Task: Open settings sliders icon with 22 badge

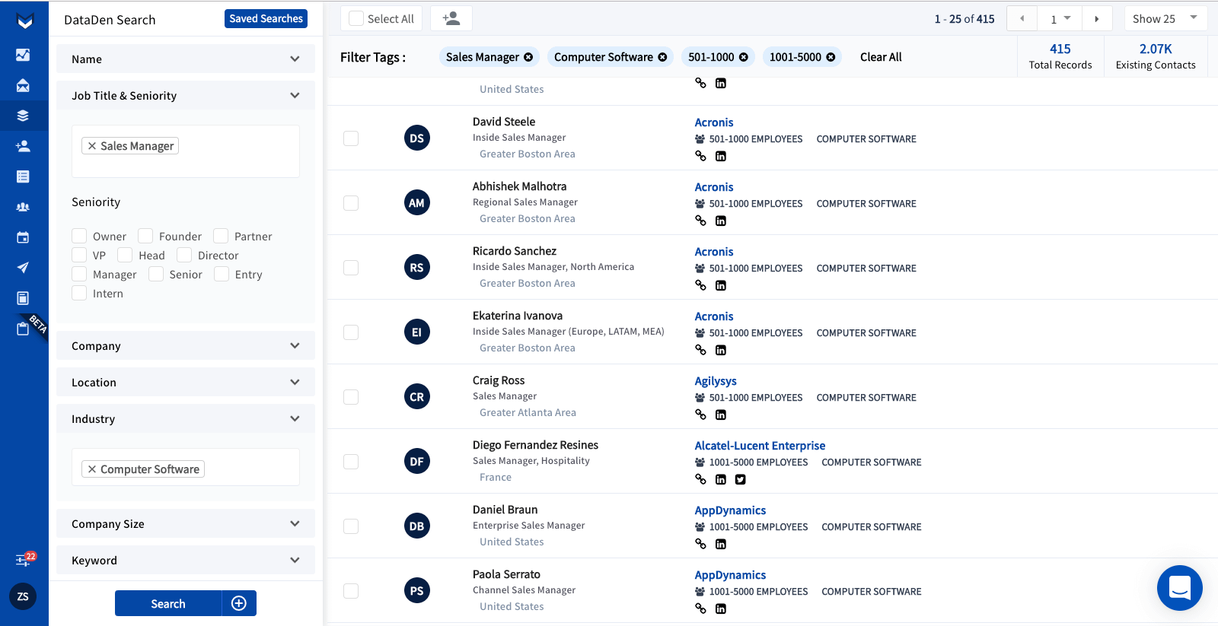Action: pyautogui.click(x=24, y=560)
